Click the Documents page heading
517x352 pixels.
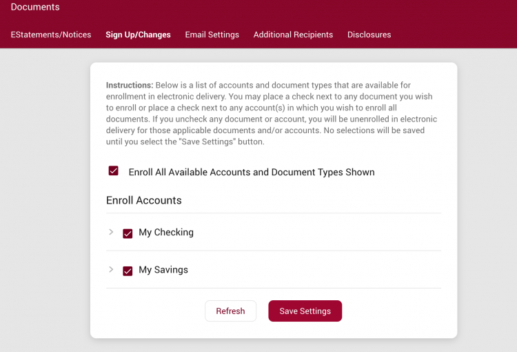pyautogui.click(x=35, y=7)
